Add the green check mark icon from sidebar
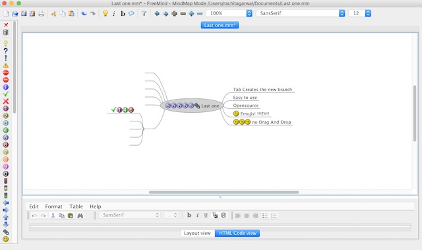422x250 pixels. point(6,94)
